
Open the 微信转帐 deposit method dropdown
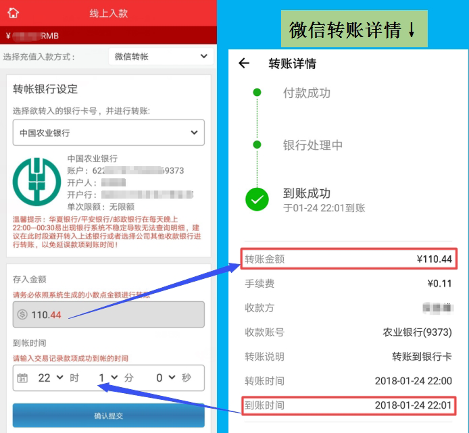(x=161, y=57)
